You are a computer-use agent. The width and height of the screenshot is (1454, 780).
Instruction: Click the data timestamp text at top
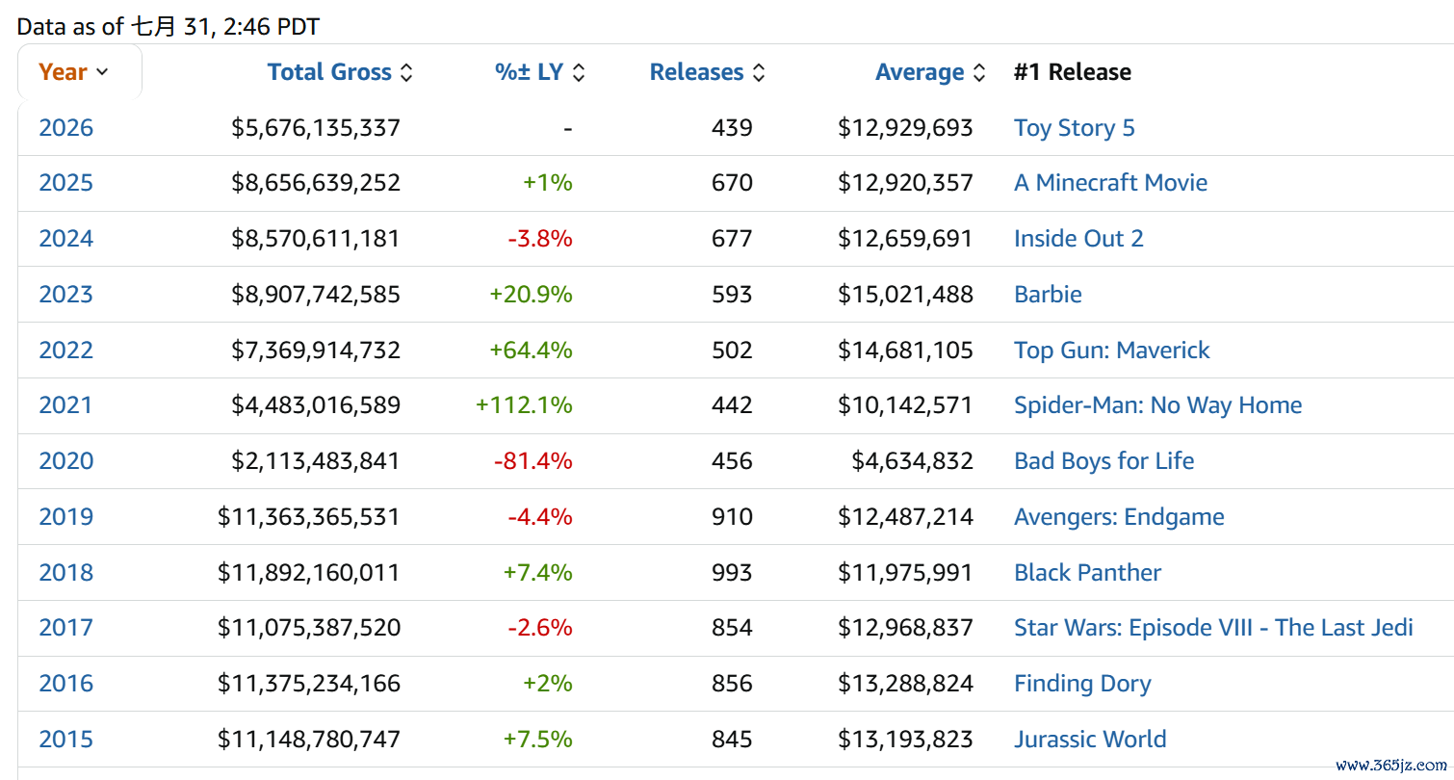coord(169,26)
